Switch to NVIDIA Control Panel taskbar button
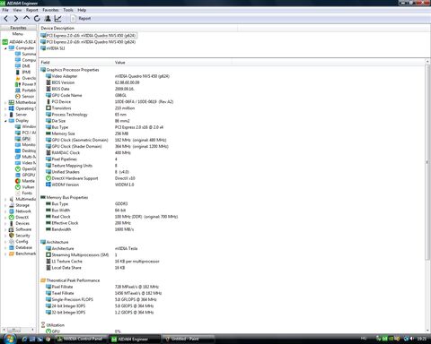 (80, 339)
